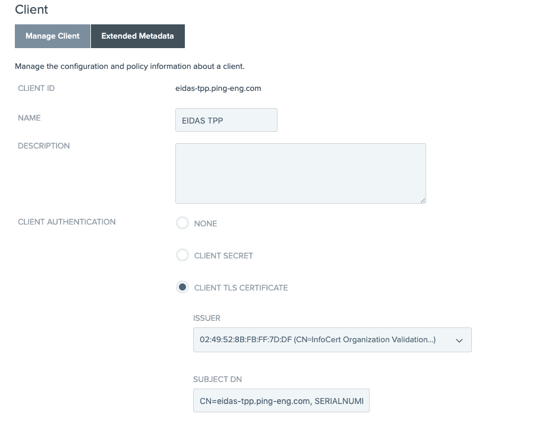The width and height of the screenshot is (548, 423).
Task: Select the NONE authentication radio button
Action: (182, 223)
